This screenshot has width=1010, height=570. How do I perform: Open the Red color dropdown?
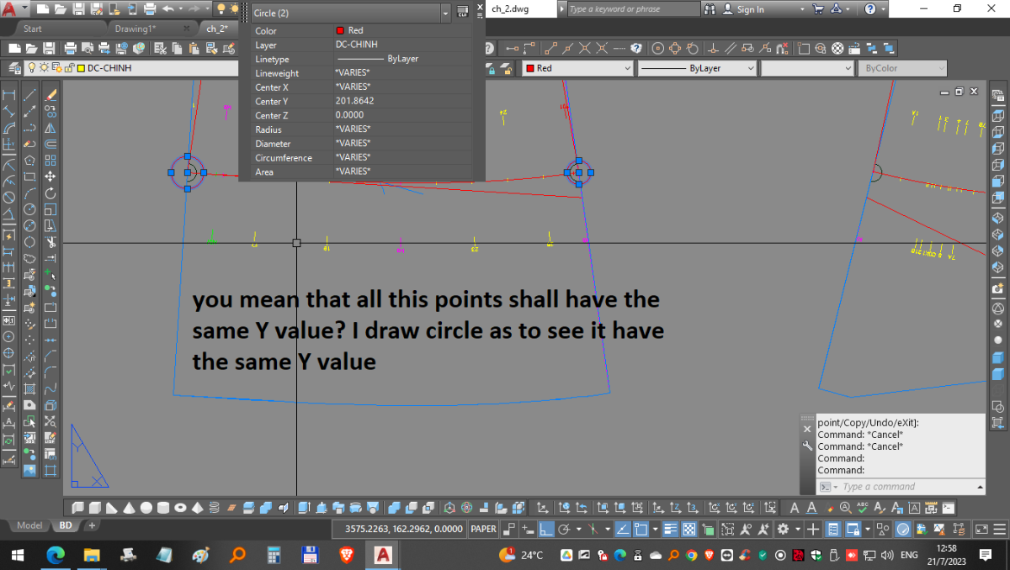click(x=577, y=68)
